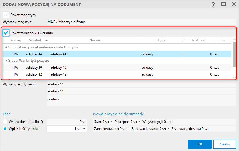Collapse the Warianty group

[6, 61]
